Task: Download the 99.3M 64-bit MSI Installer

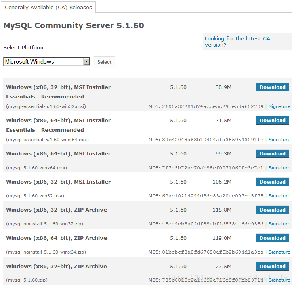Action: (x=273, y=153)
